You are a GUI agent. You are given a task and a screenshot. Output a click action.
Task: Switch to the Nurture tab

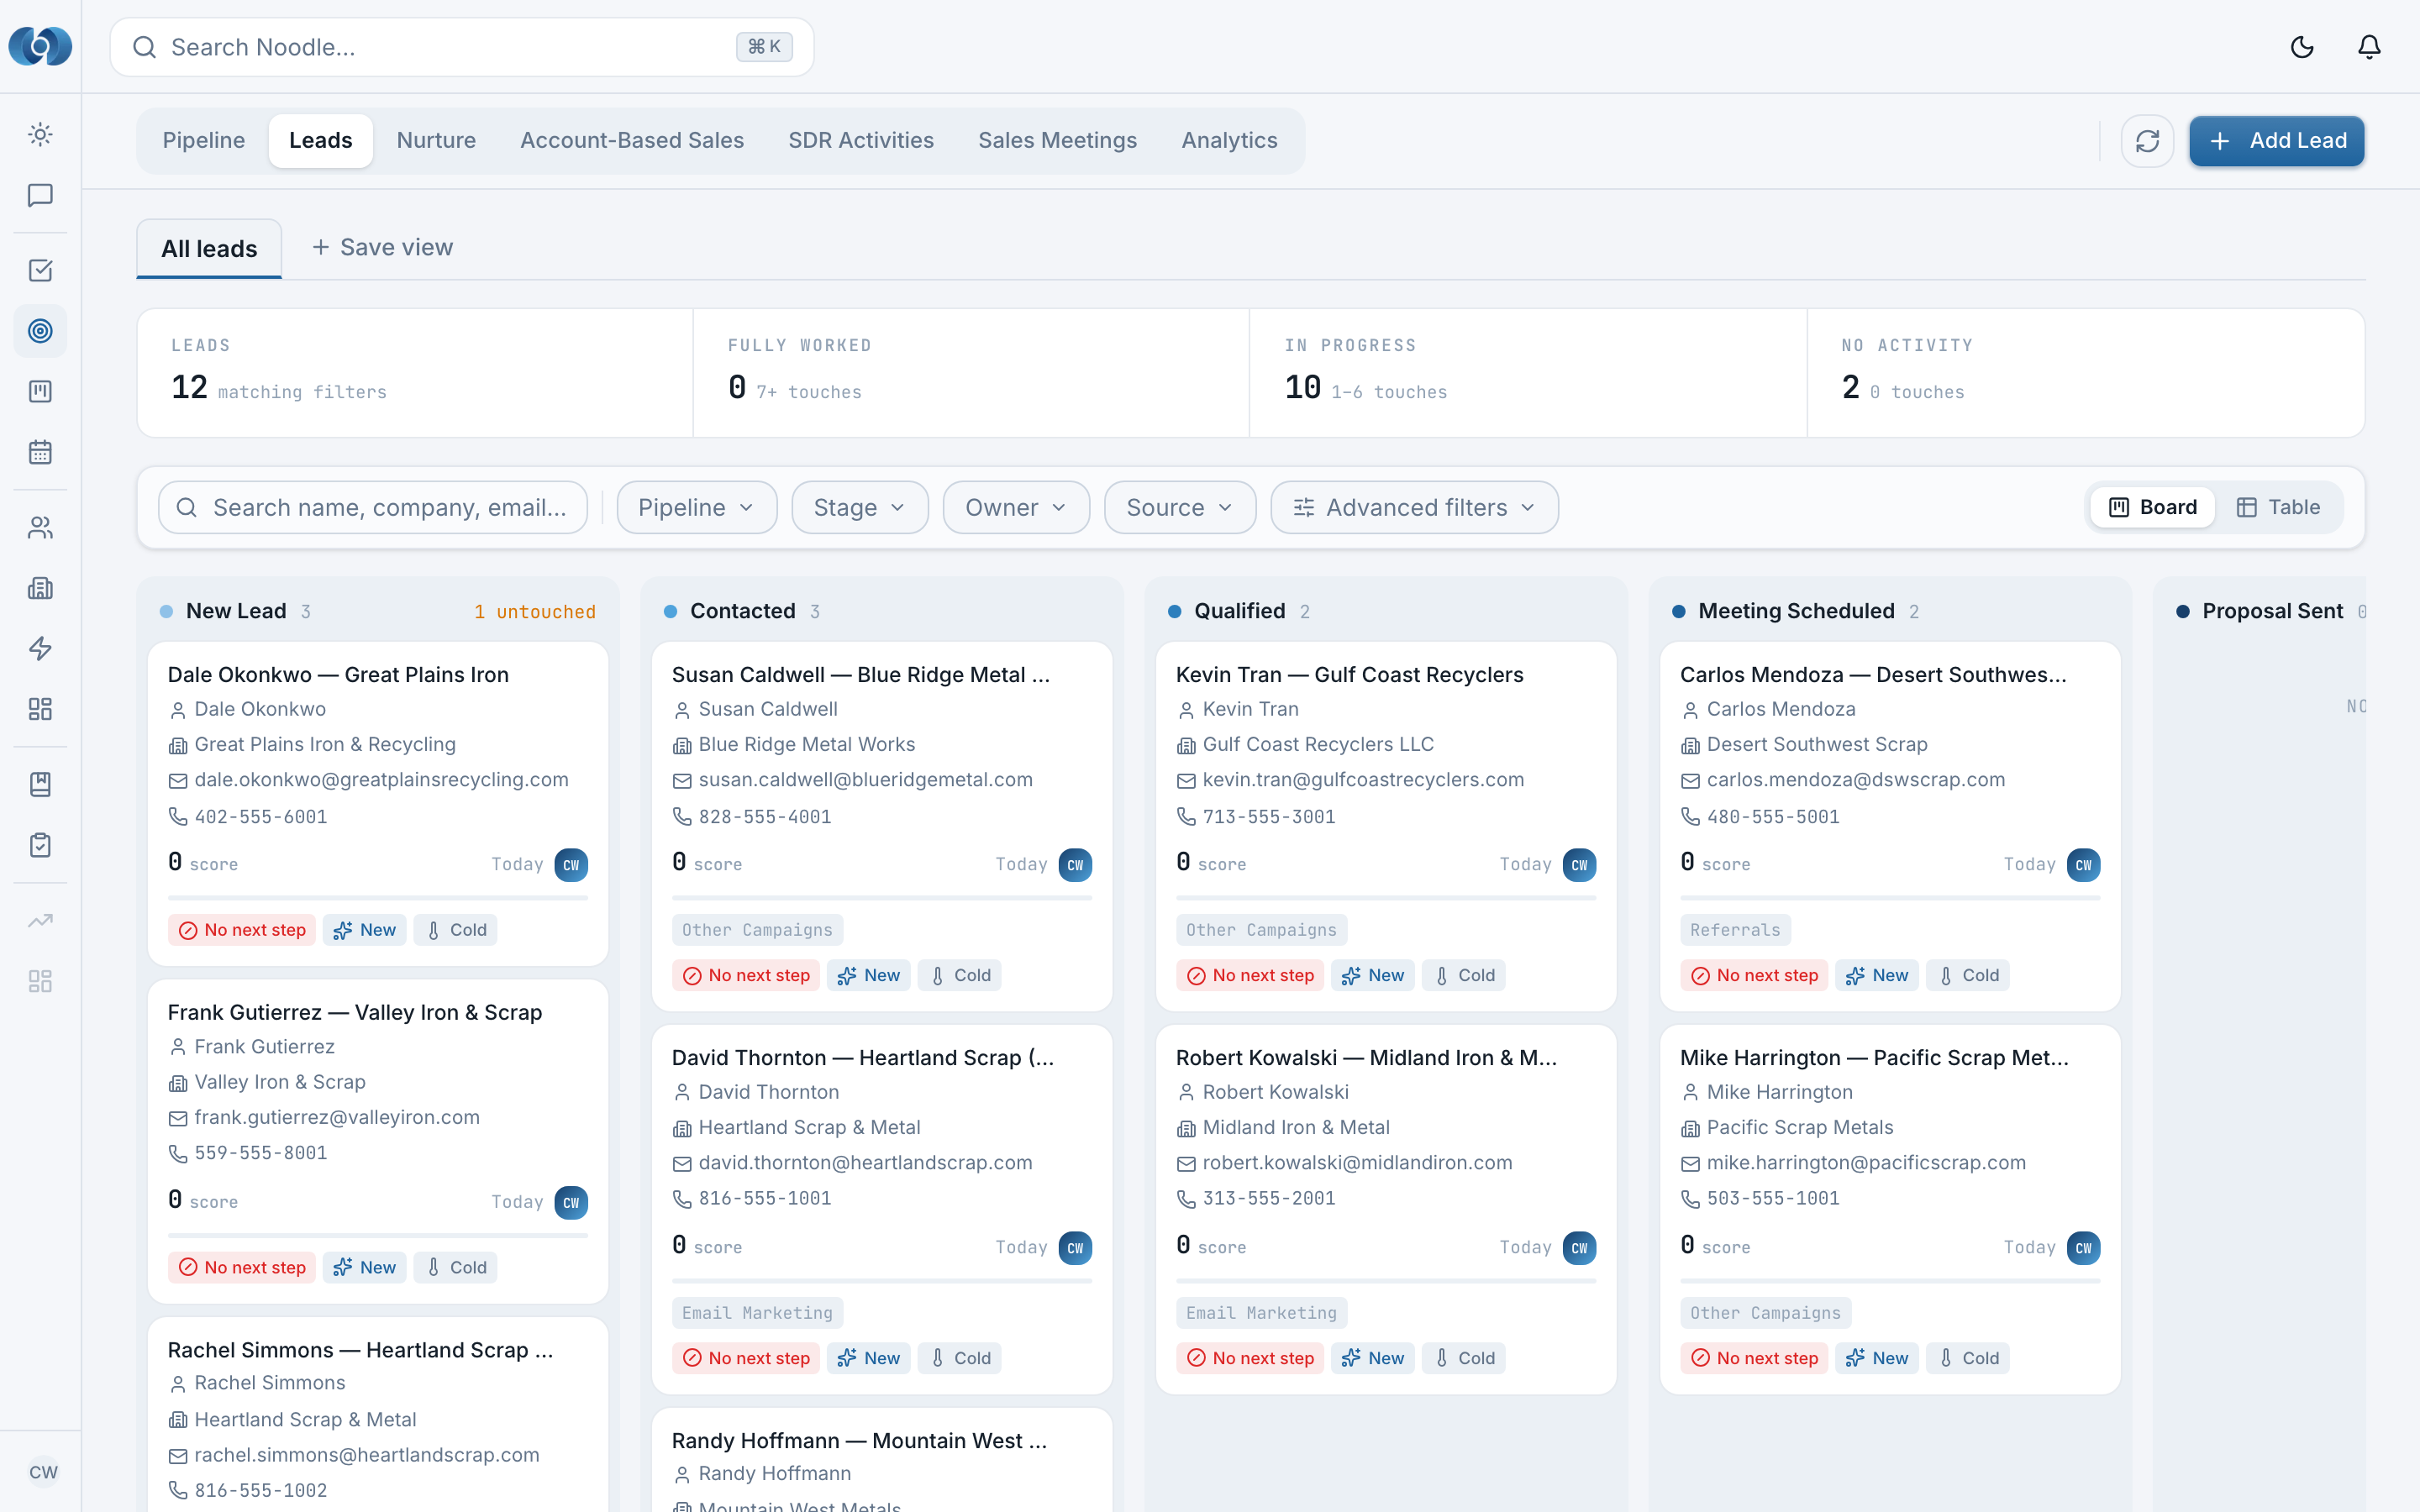(436, 141)
